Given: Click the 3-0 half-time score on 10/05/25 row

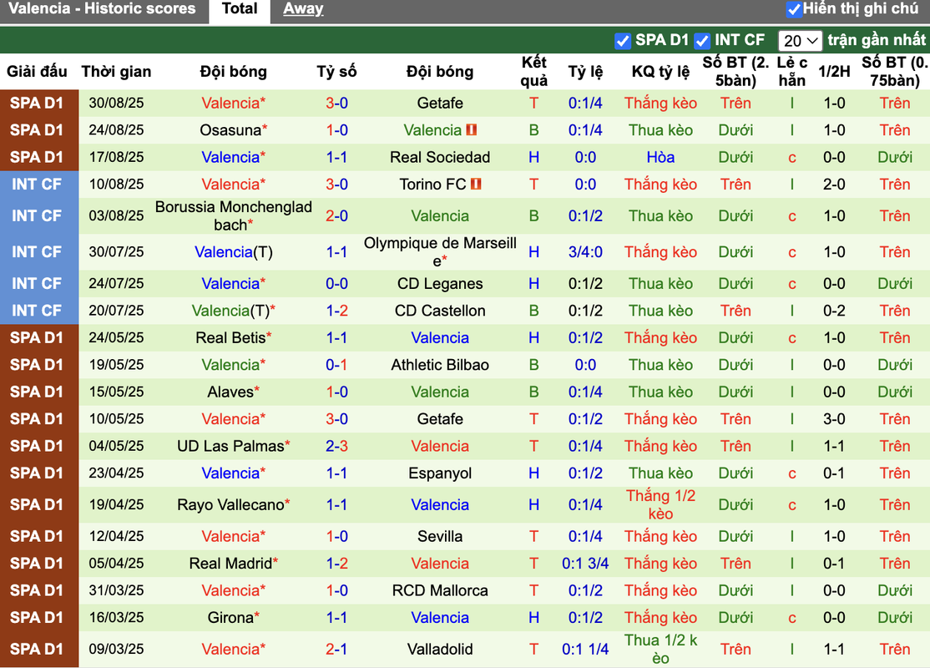Looking at the screenshot, I should point(834,419).
